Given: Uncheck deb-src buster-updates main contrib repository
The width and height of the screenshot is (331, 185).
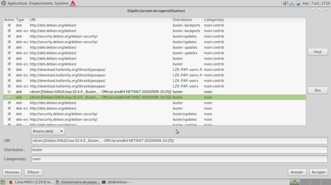Looking at the screenshot, I should pos(9,53).
